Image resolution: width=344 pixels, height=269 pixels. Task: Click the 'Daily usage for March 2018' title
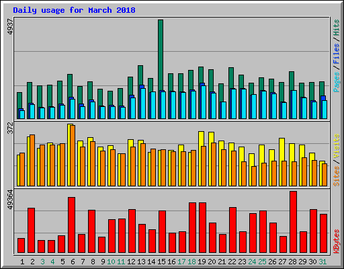[74, 11]
